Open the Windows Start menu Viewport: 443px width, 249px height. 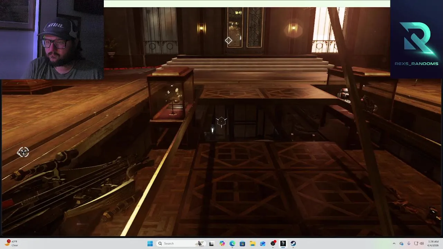pos(150,243)
